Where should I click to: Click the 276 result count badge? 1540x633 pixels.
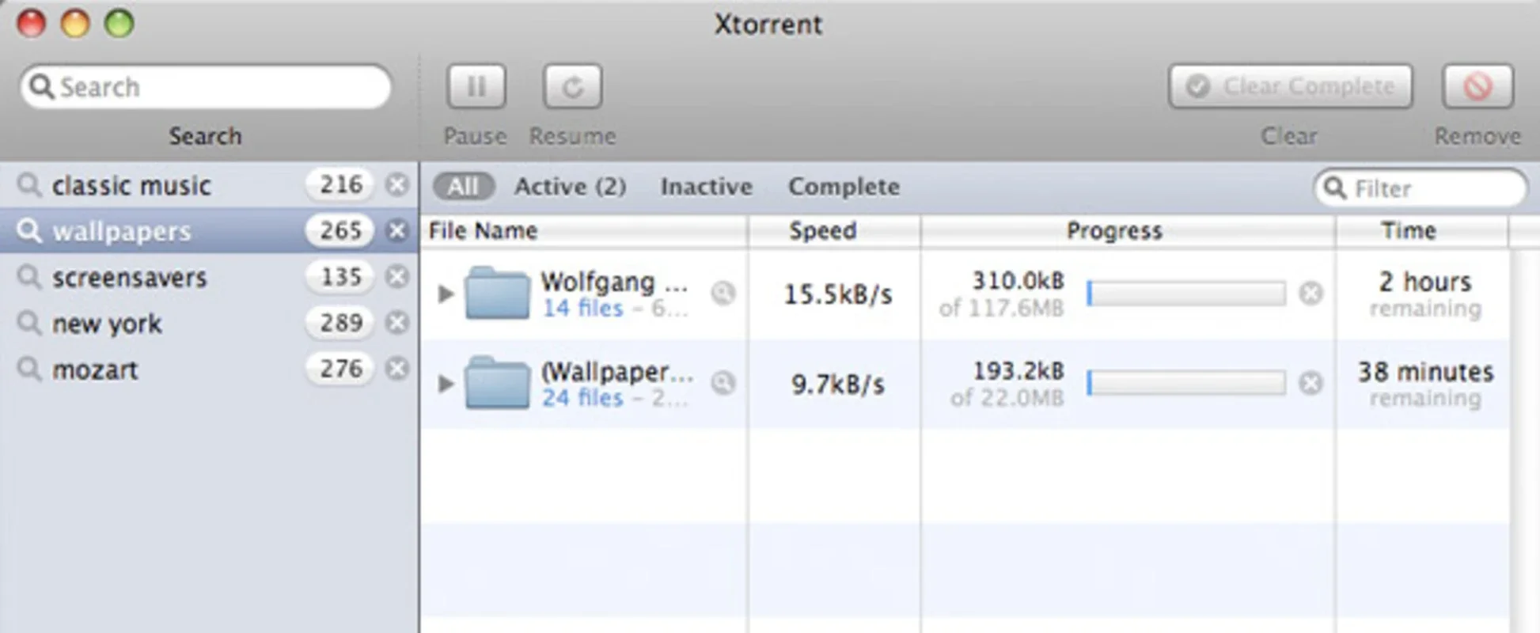tap(340, 368)
